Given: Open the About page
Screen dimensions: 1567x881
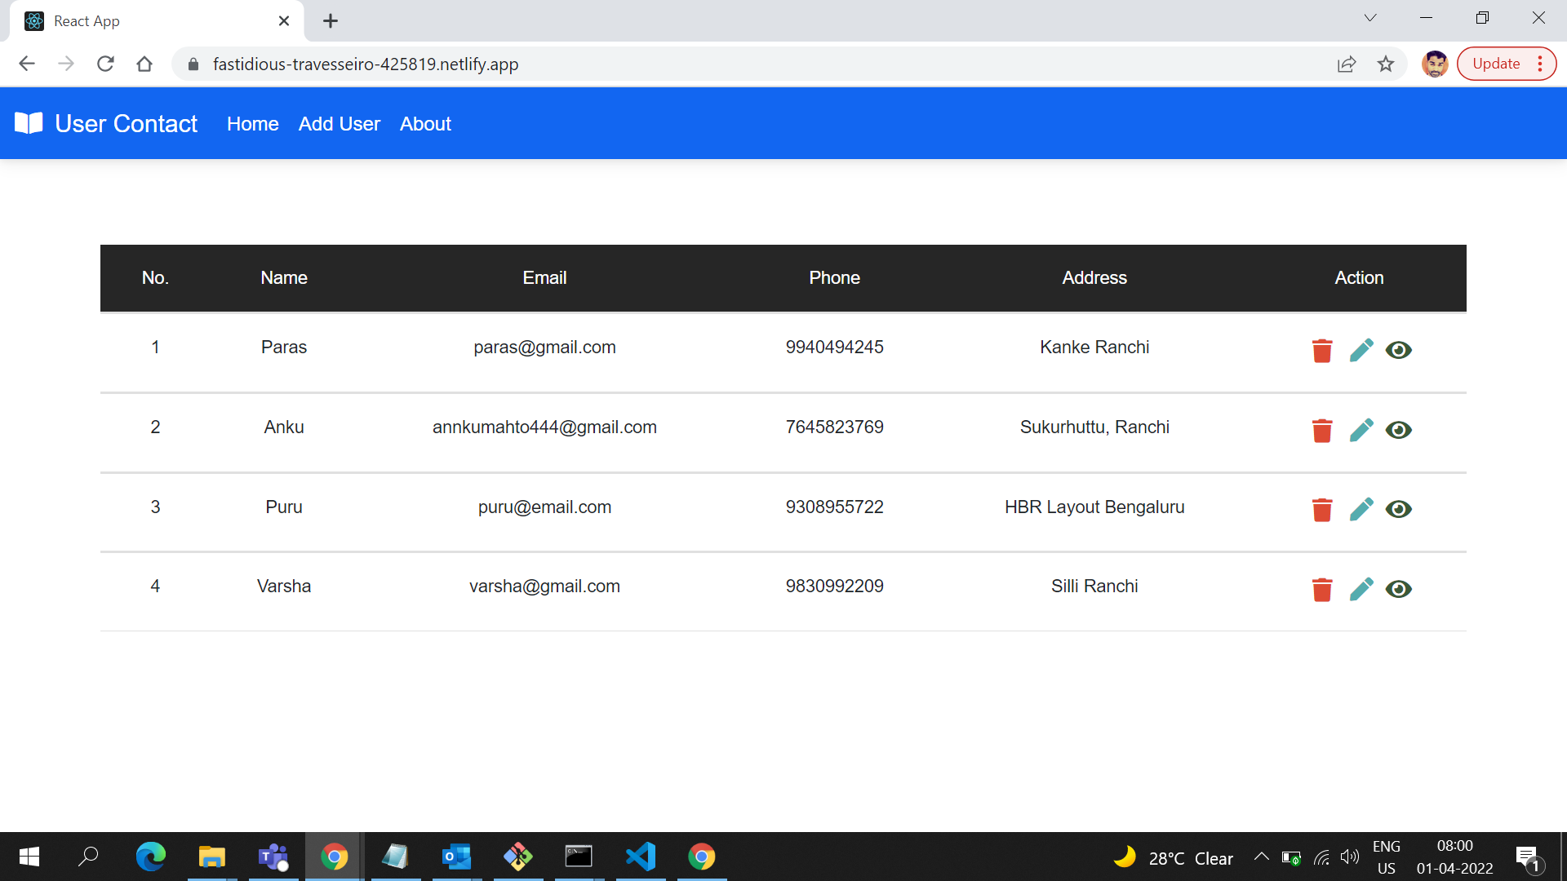Looking at the screenshot, I should (x=425, y=123).
